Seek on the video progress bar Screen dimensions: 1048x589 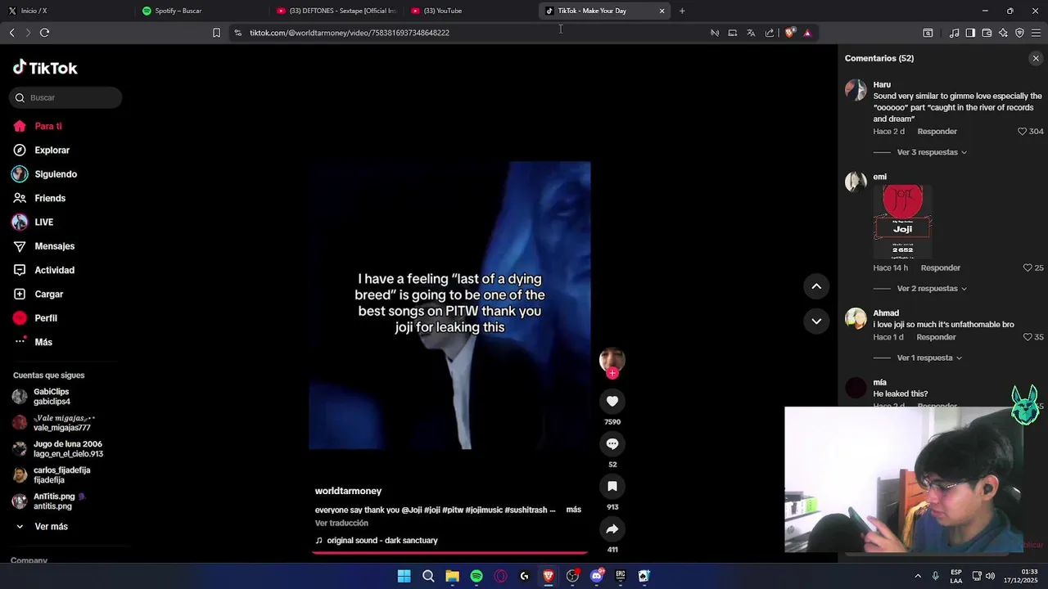(449, 553)
